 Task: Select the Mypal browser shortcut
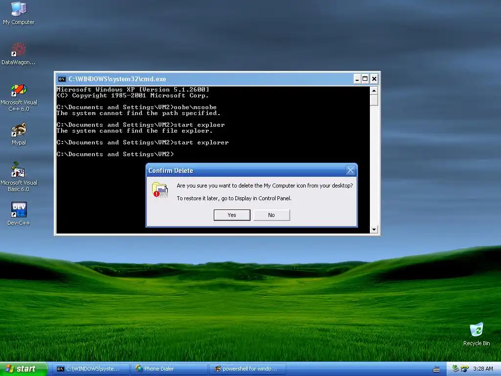pos(19,134)
